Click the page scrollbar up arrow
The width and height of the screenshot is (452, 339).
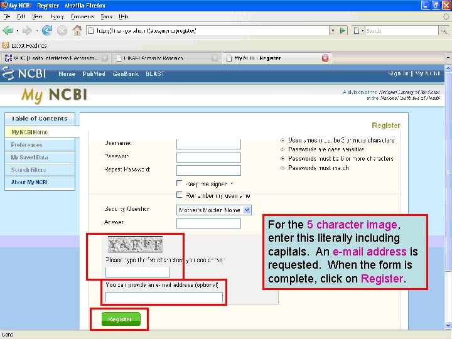click(x=448, y=68)
